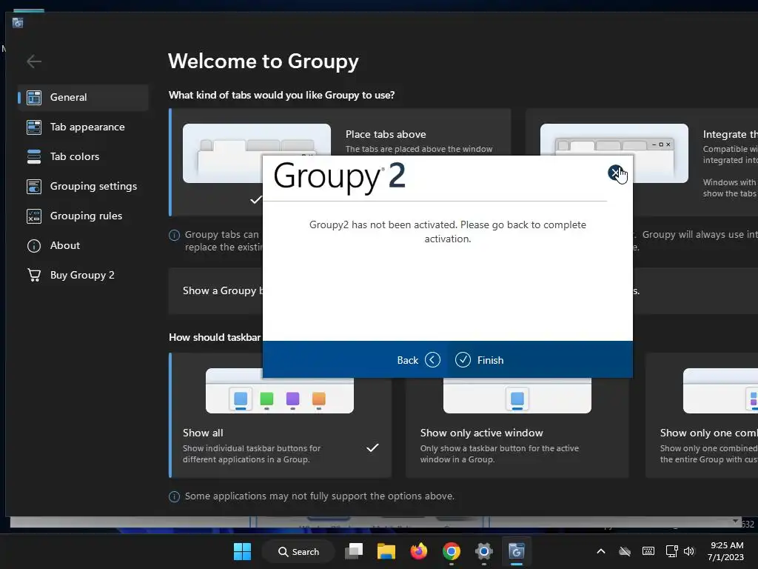Click the Show only active window thumbnail
The height and width of the screenshot is (569, 758).
point(517,394)
